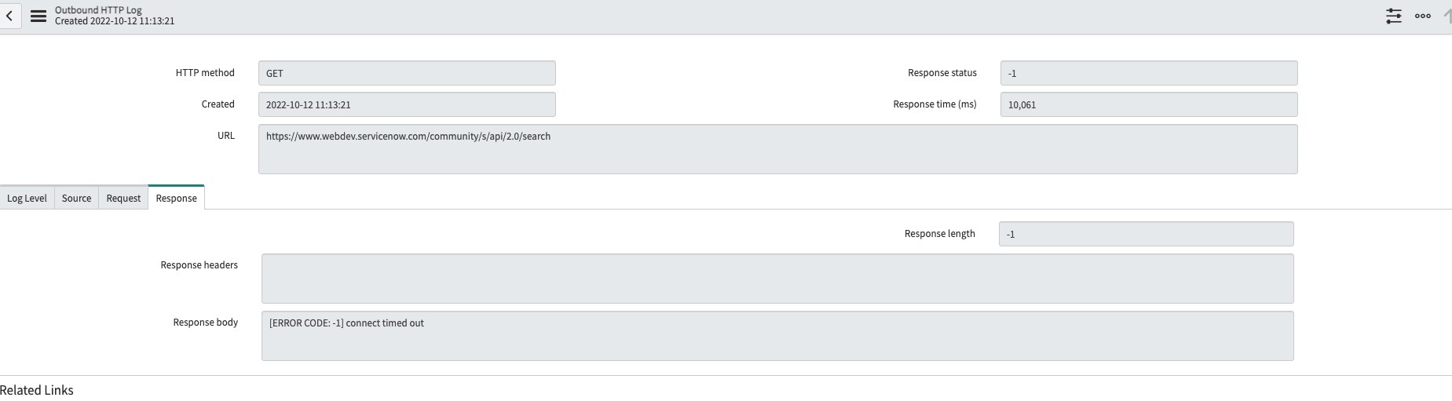Screen dimensions: 1452x401
Task: Click the HTTP method field showing GET
Action: 407,73
